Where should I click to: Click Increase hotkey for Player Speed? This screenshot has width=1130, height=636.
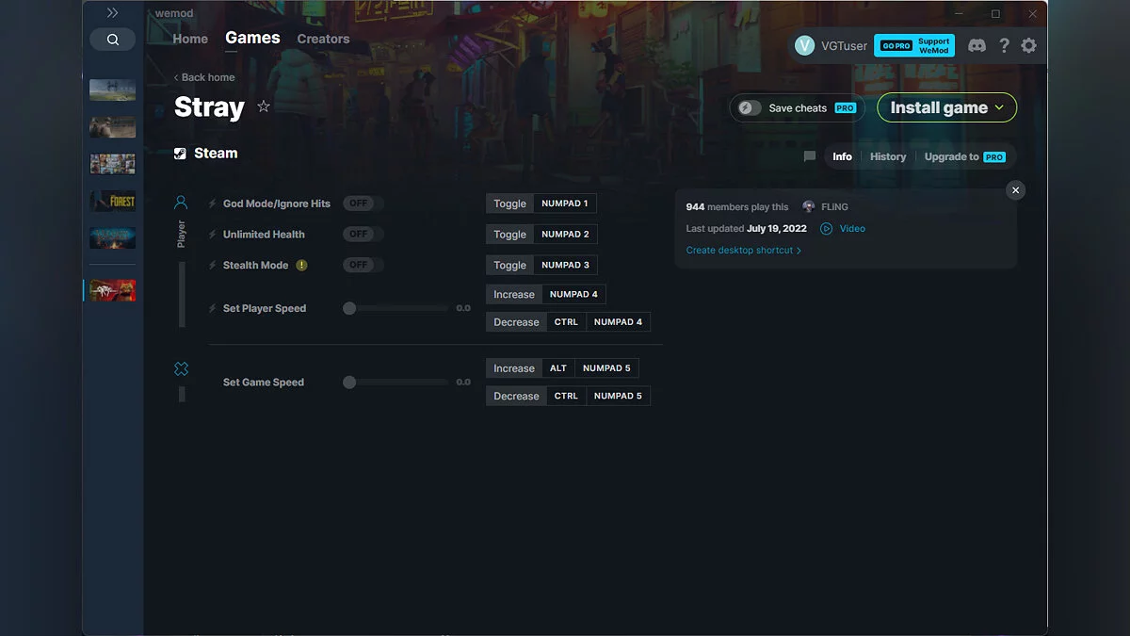tap(514, 294)
